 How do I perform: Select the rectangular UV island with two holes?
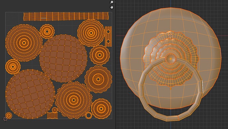click(x=108, y=36)
